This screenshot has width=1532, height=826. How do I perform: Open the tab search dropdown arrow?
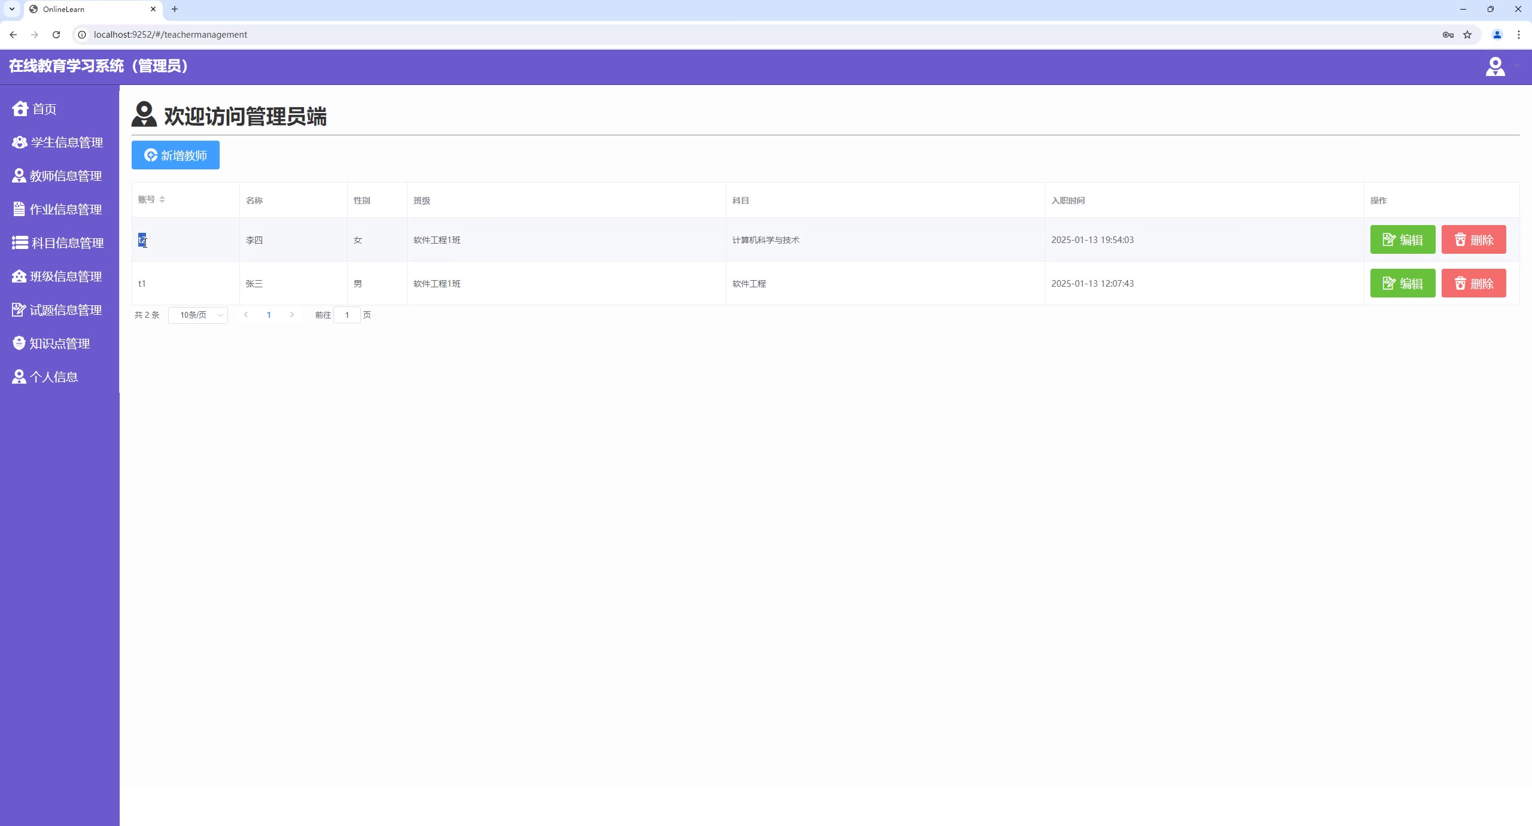(11, 9)
